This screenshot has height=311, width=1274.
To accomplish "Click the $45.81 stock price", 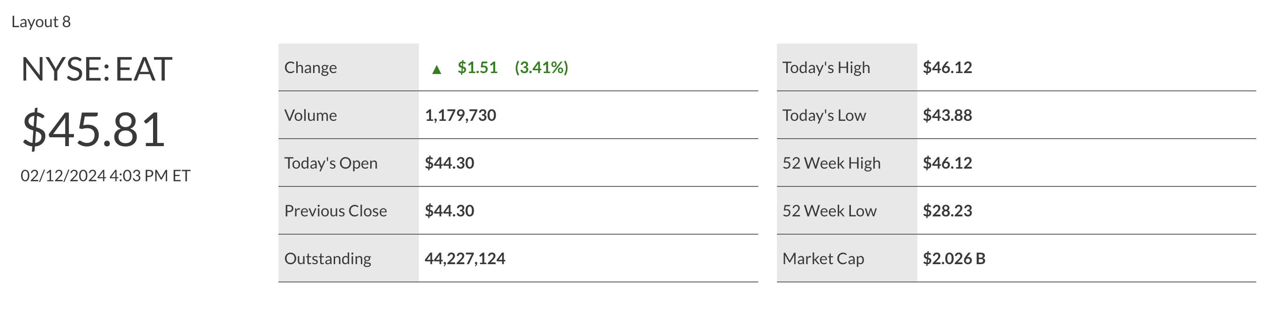I will [x=94, y=130].
